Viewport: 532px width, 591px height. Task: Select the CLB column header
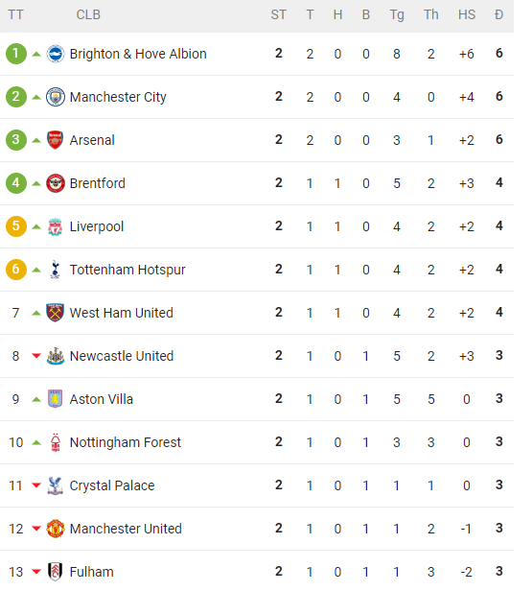coord(88,14)
